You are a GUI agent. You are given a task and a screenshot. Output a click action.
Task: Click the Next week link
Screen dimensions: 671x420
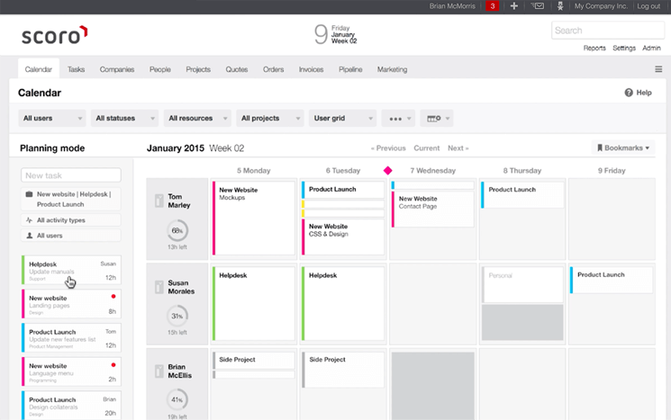coord(458,148)
